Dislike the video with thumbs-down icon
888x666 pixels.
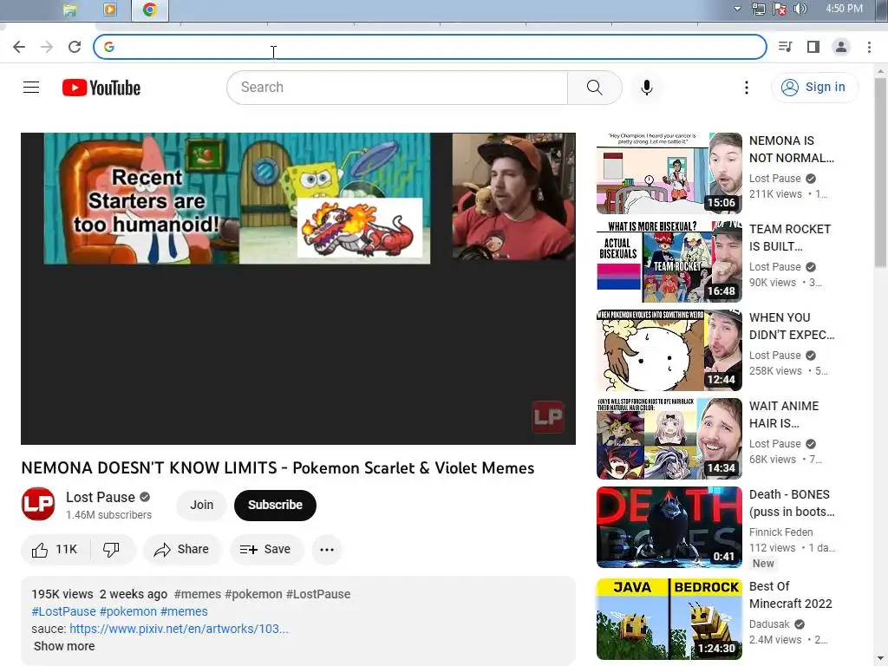(x=112, y=549)
